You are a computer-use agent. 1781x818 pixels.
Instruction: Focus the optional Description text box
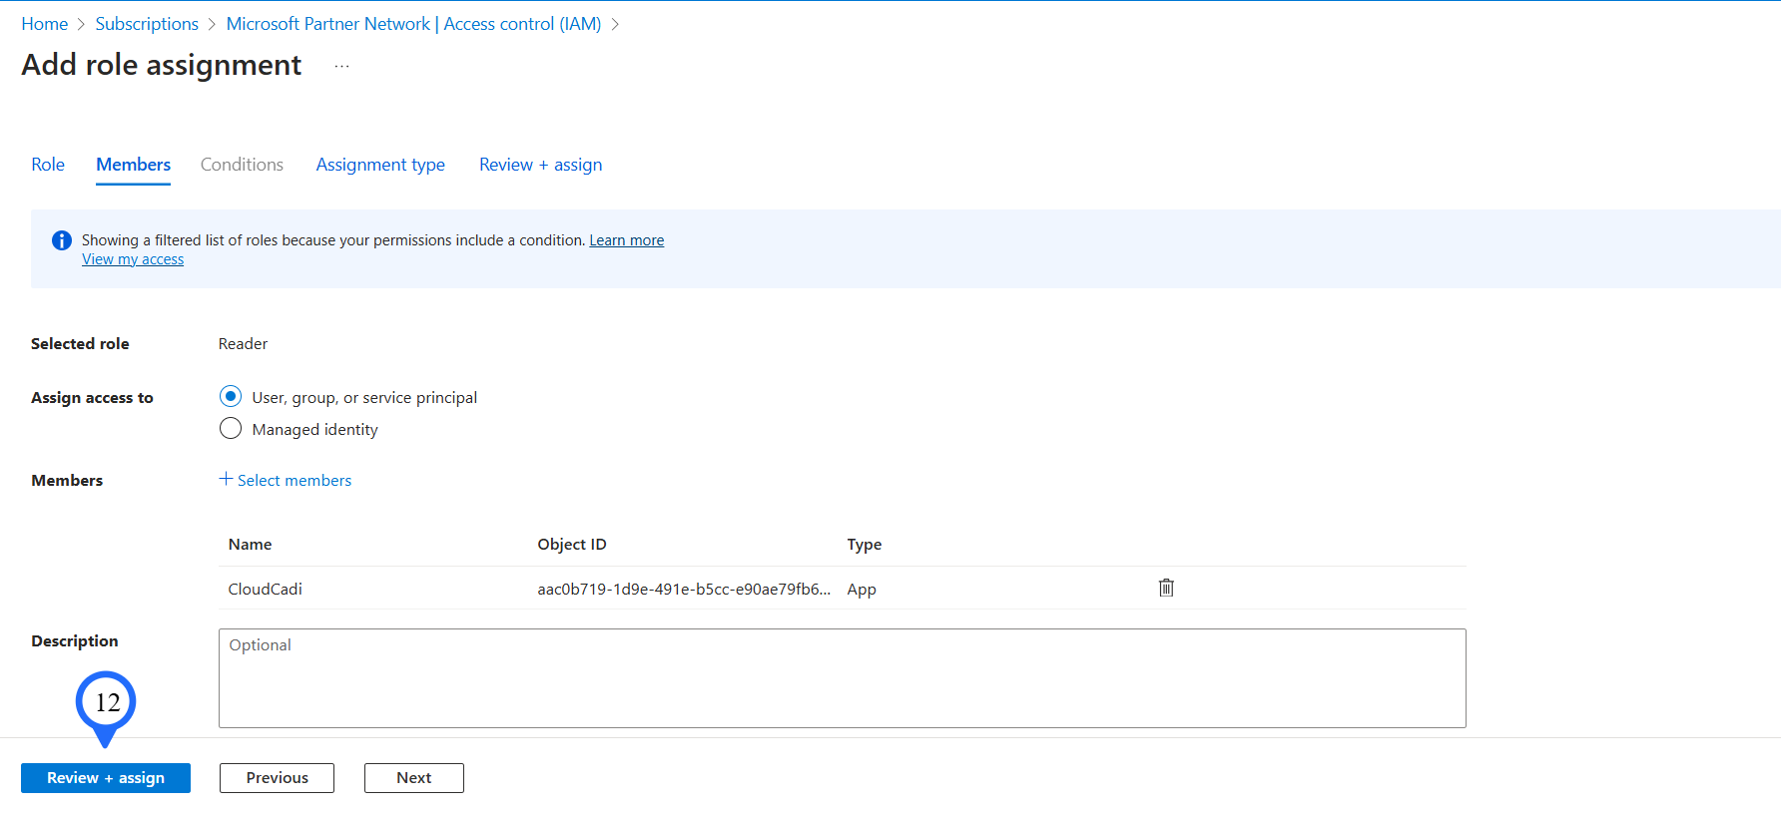click(x=842, y=678)
